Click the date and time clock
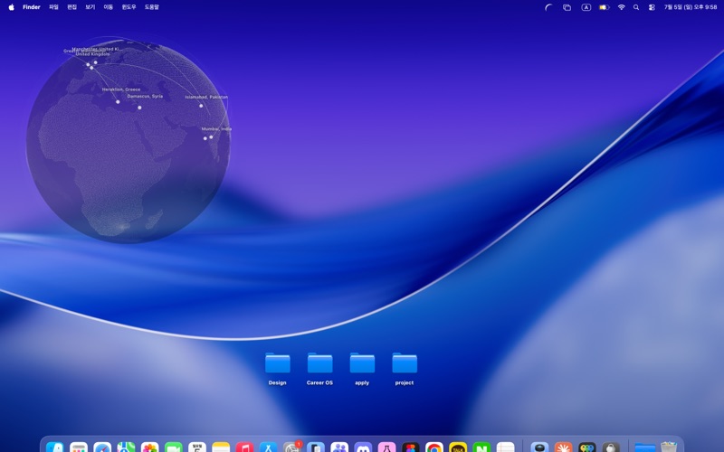Screen dimensions: 724x452 (691, 7)
